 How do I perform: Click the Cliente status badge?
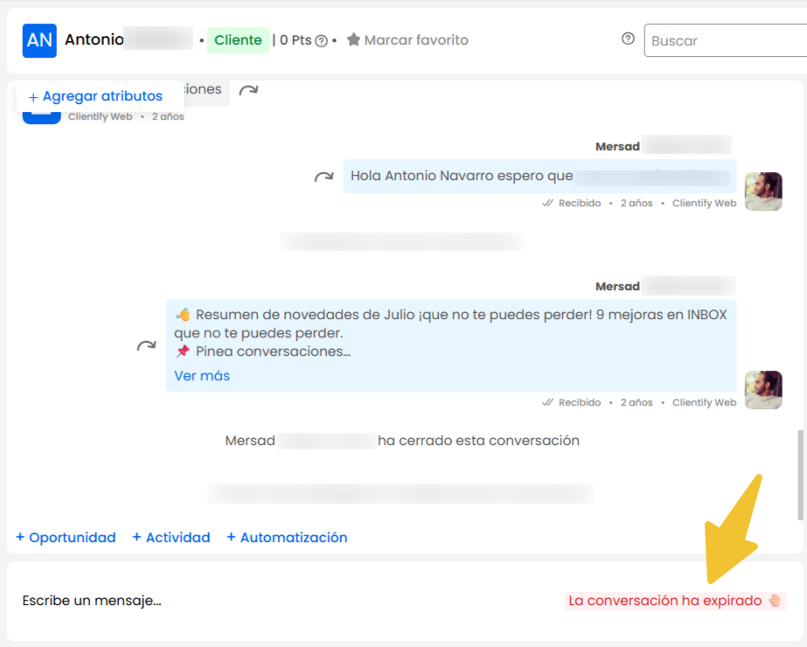tap(238, 40)
